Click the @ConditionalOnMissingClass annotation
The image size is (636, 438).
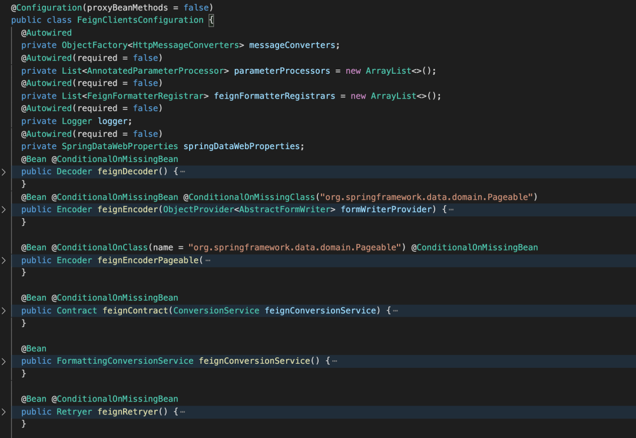[249, 197]
